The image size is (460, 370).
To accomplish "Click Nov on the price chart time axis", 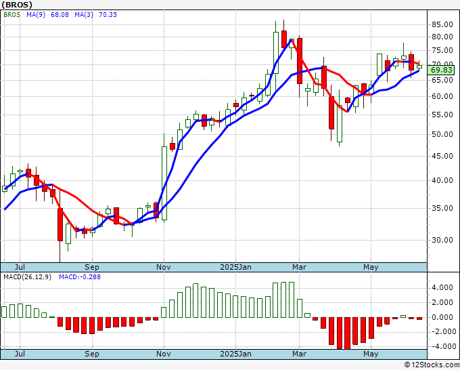I will (x=164, y=267).
